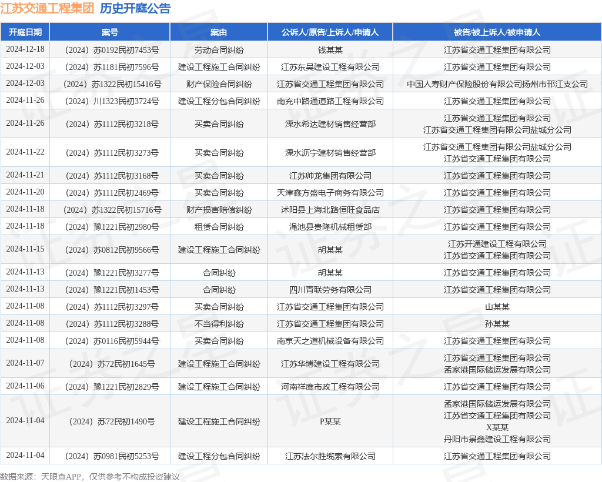Screen dimensions: 602x482
Task: Click 财产保险合同纠纷 cause cell
Action: click(219, 84)
